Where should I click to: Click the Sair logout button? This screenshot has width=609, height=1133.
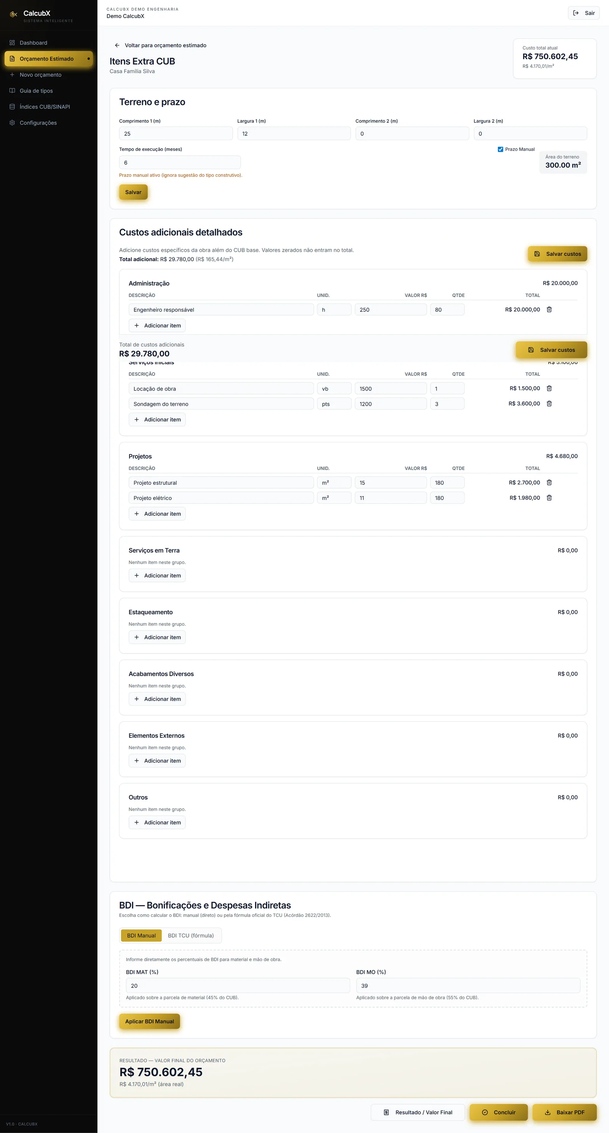coord(583,13)
